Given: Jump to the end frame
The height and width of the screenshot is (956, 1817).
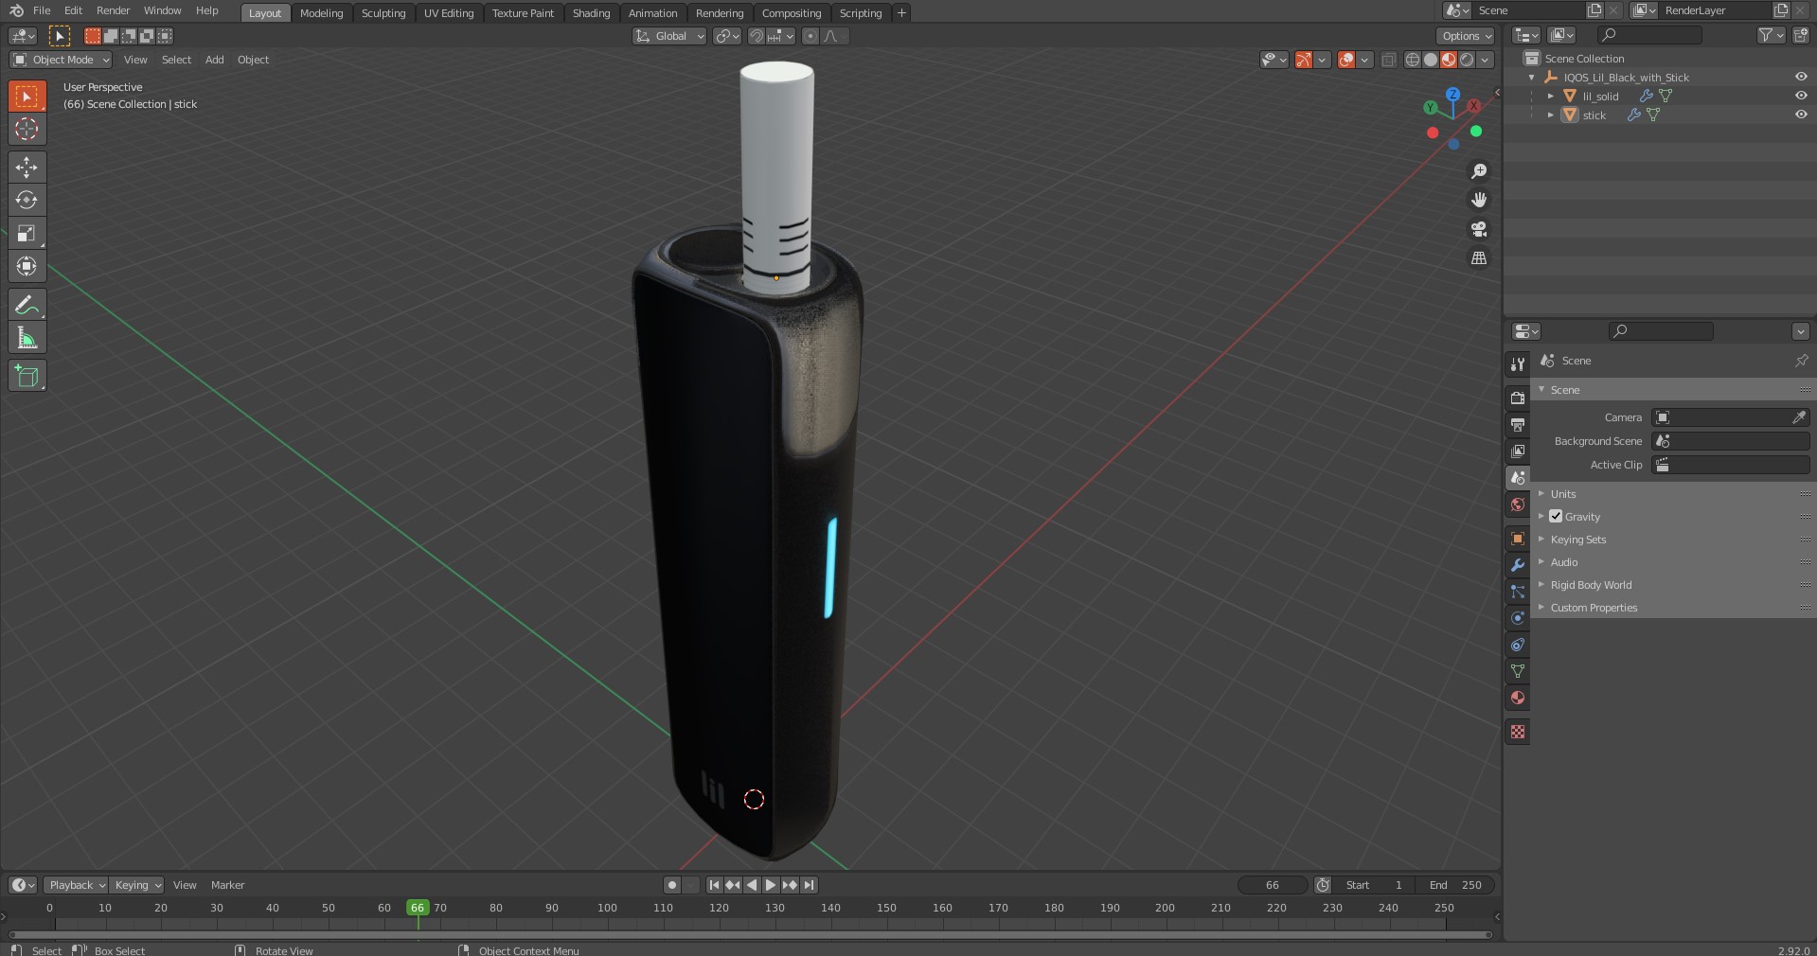Looking at the screenshot, I should tap(809, 885).
